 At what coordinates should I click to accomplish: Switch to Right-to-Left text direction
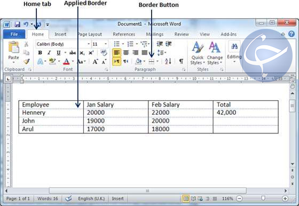[126, 61]
